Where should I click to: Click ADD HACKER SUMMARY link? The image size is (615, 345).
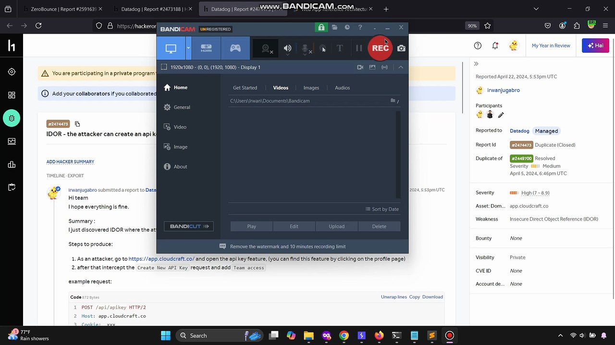click(70, 162)
